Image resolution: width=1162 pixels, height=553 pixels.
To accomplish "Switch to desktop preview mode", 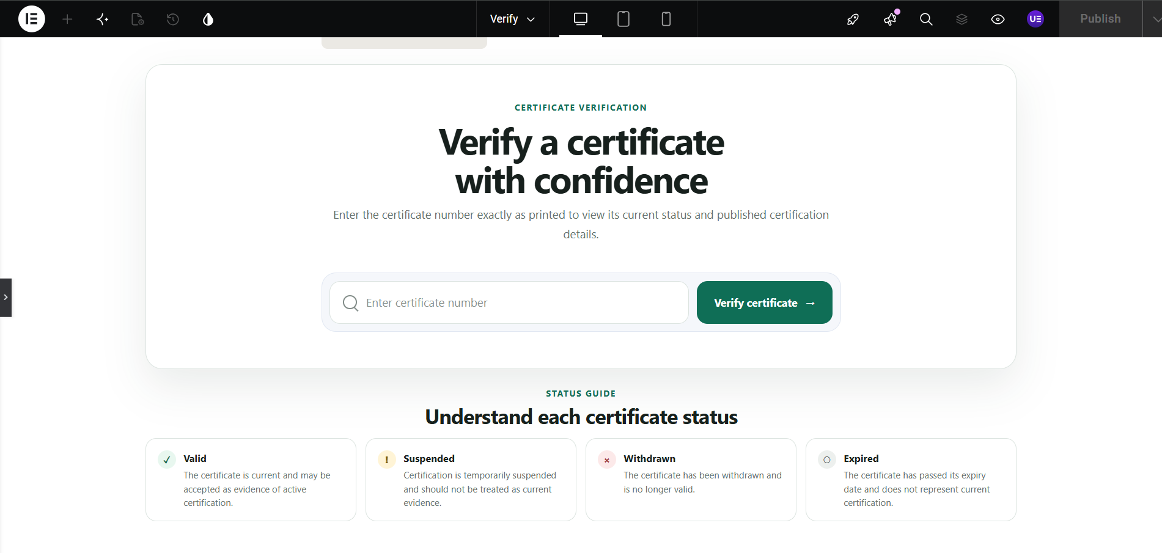I will click(x=581, y=19).
